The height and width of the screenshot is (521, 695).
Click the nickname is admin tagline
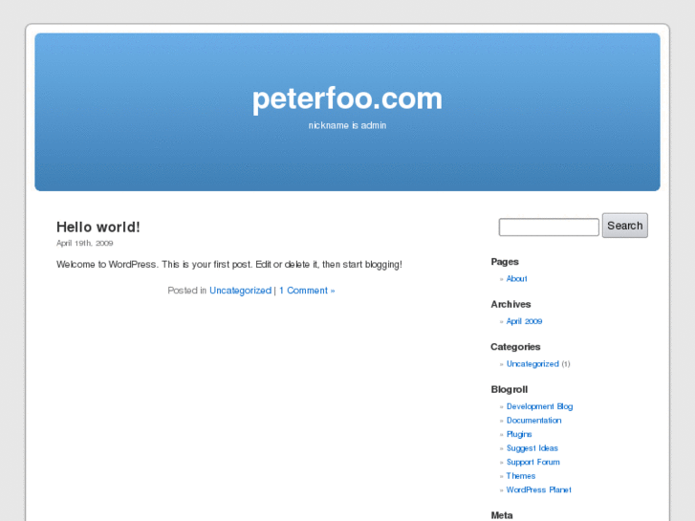tap(347, 125)
